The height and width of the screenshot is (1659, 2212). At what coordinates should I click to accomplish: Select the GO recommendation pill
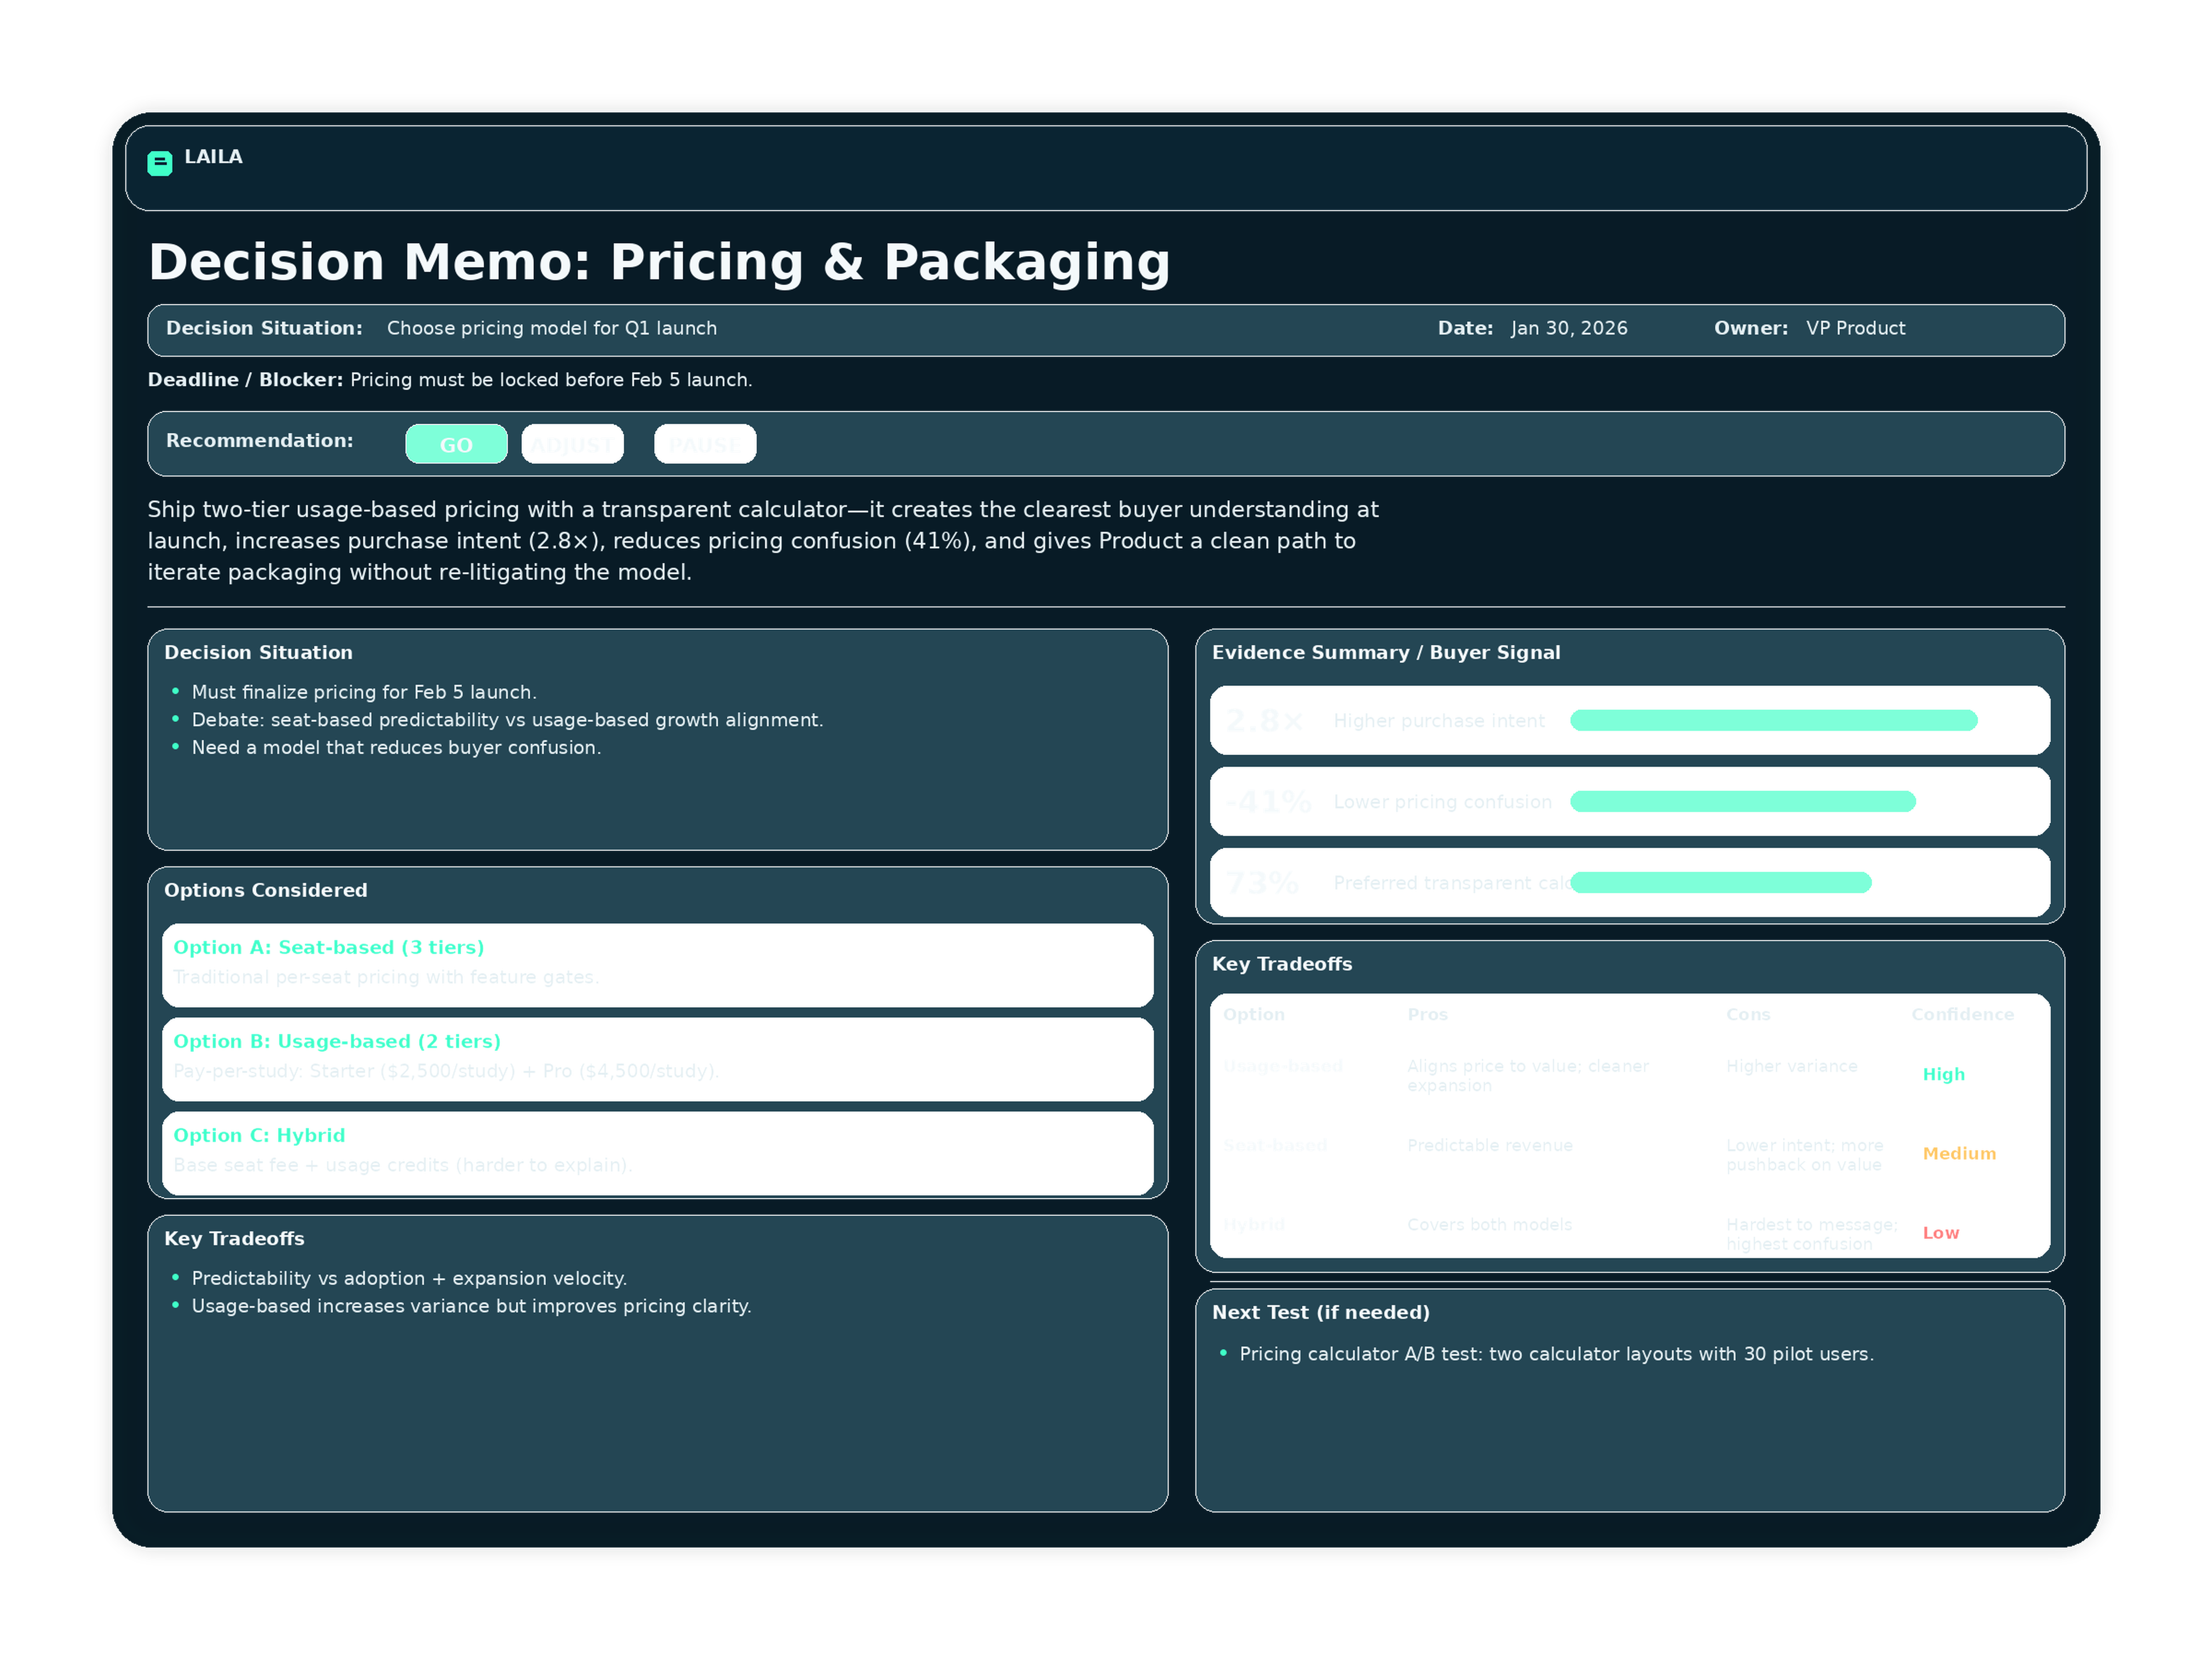[456, 444]
